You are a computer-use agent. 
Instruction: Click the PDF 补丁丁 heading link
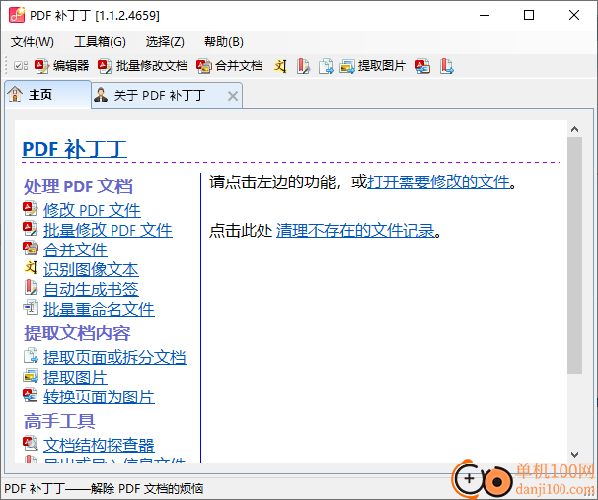(x=74, y=149)
